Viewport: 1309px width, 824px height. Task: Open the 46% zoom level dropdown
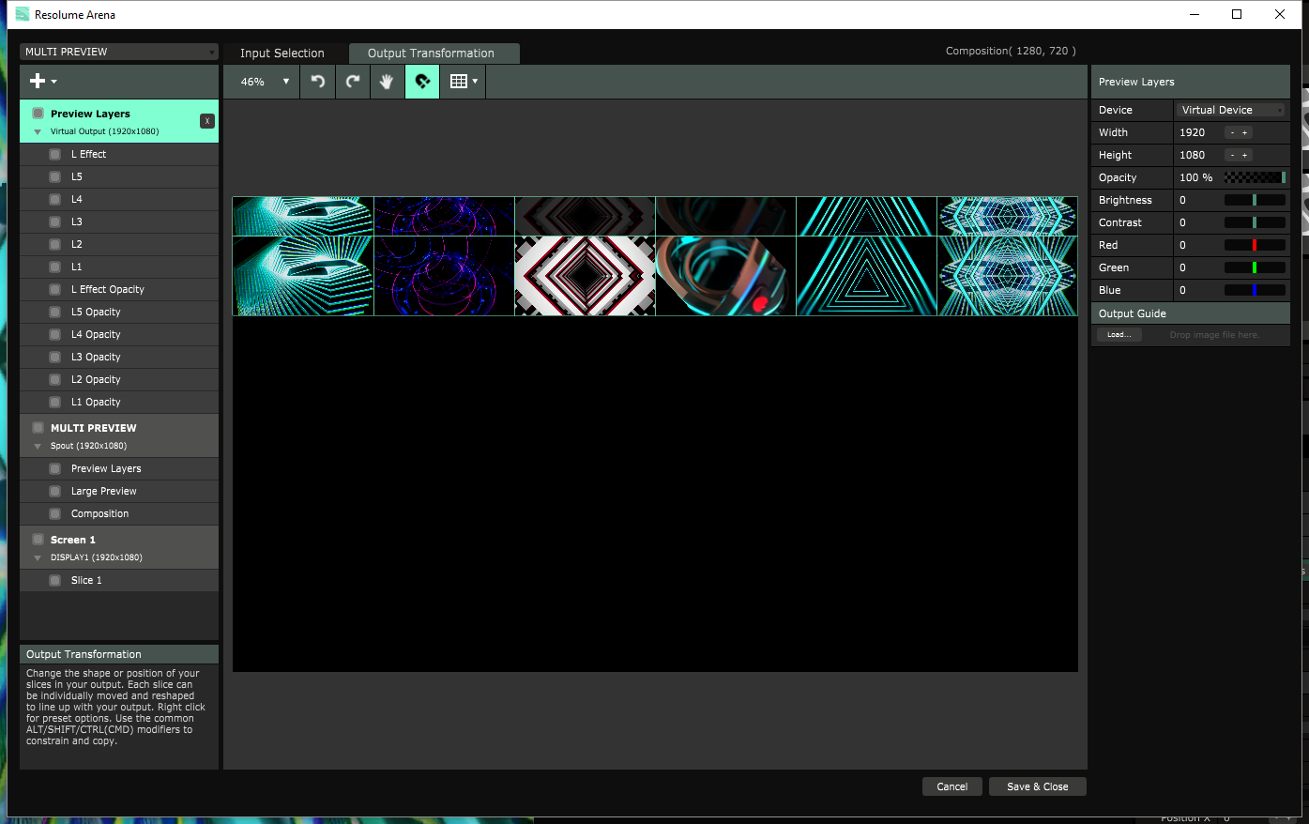[264, 82]
